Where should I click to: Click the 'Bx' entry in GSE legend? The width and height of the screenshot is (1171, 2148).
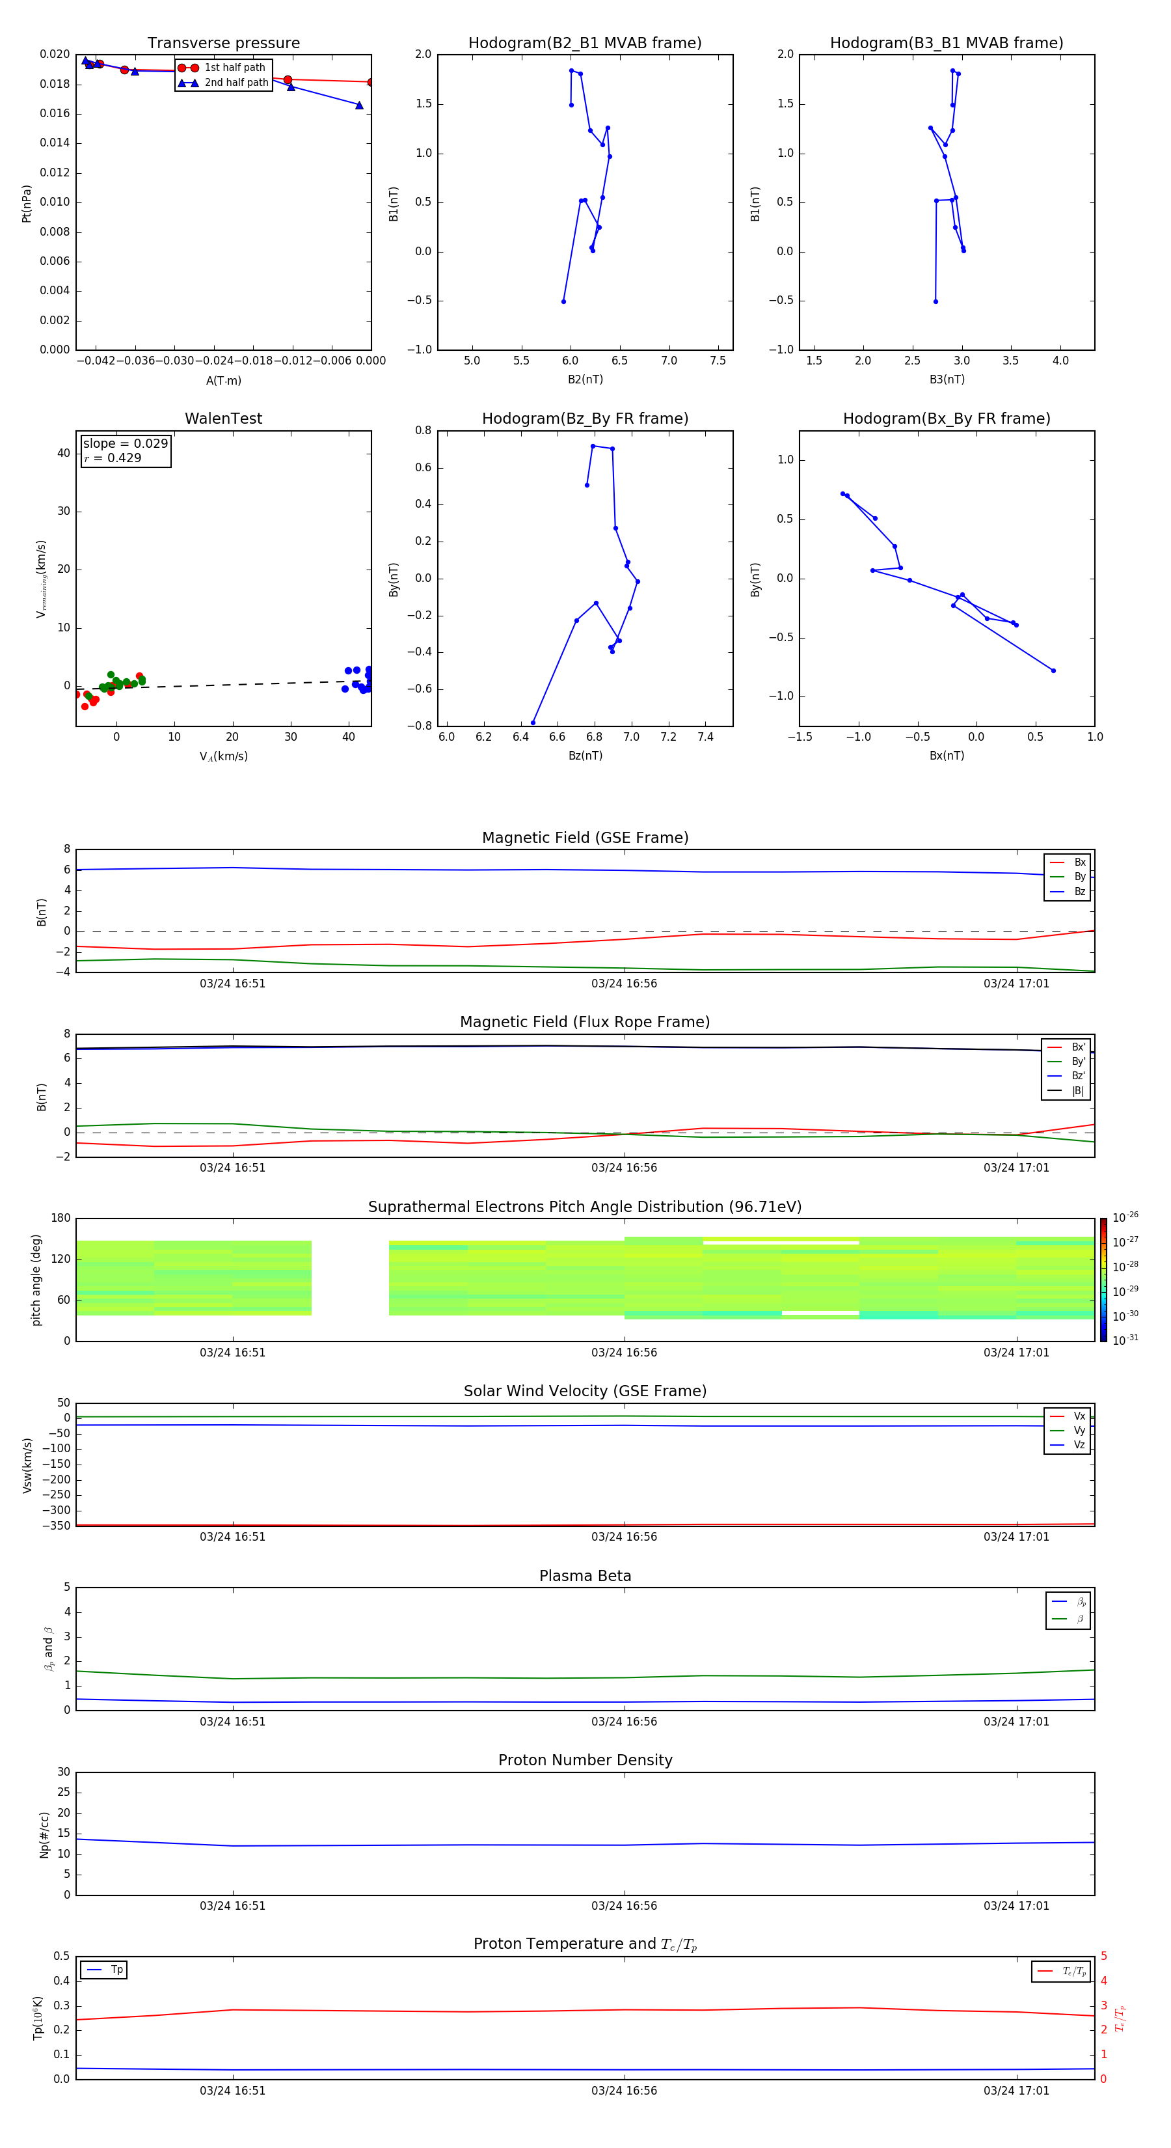(x=1068, y=862)
